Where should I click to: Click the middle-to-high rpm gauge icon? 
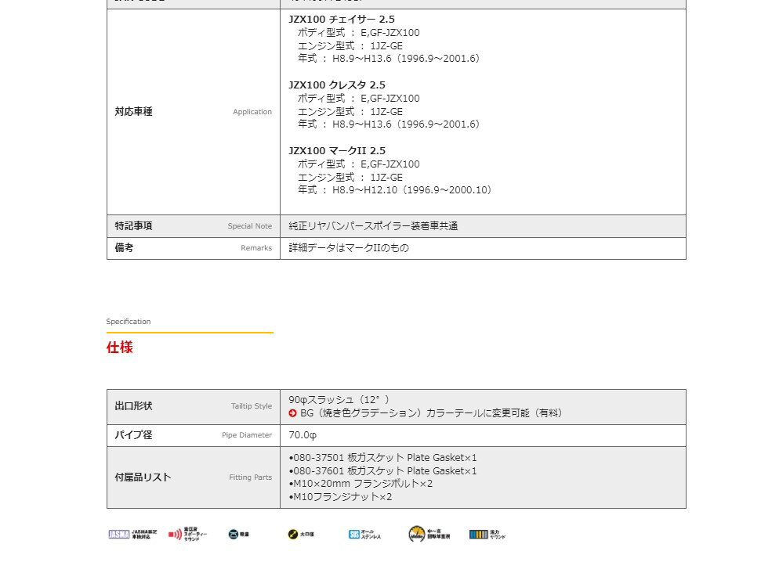tap(417, 535)
